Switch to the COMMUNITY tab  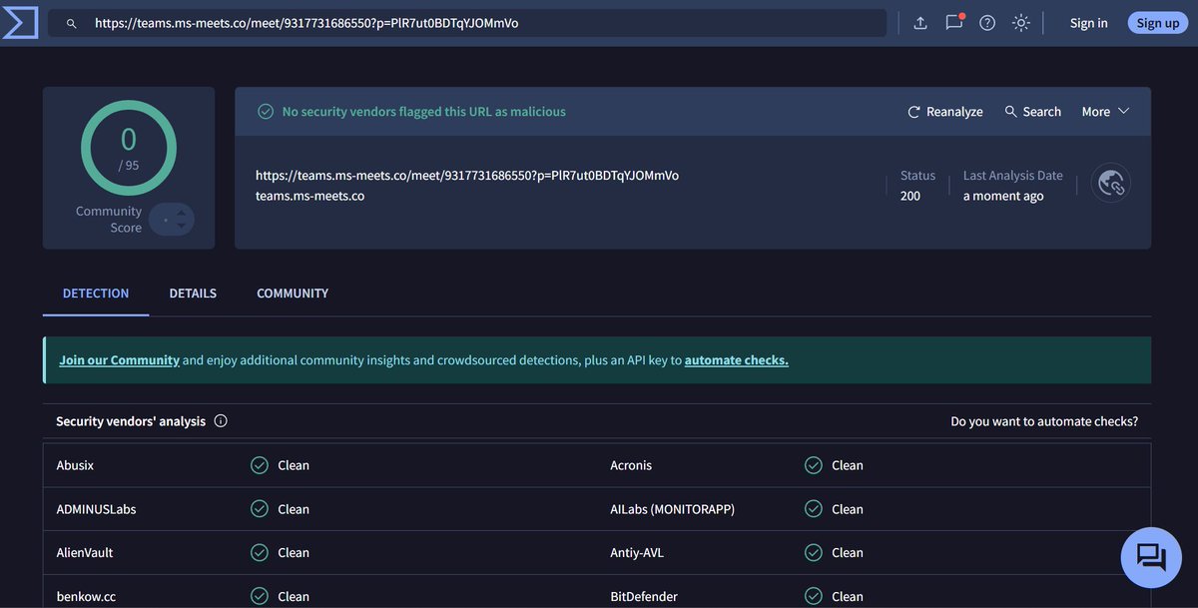(x=293, y=294)
